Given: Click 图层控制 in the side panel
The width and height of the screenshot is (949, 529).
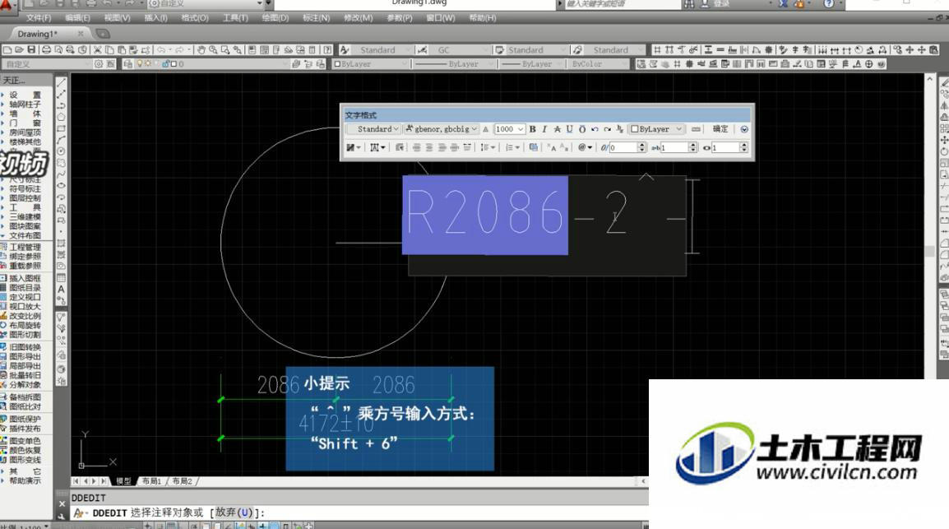Looking at the screenshot, I should pos(25,198).
